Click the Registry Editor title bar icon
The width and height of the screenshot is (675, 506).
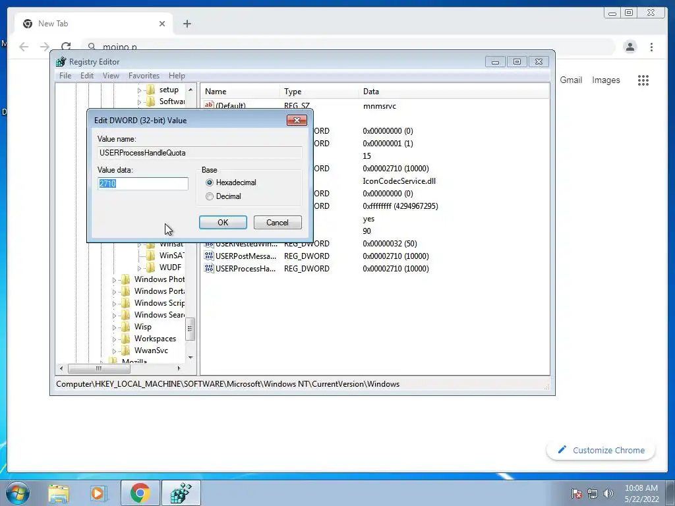(x=61, y=61)
